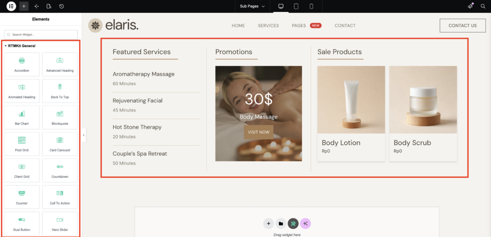Switch to tablet preview mode
491x237 pixels.
click(296, 6)
